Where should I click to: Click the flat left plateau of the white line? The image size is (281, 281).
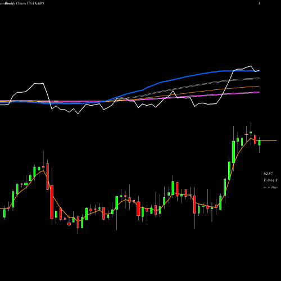[39, 83]
